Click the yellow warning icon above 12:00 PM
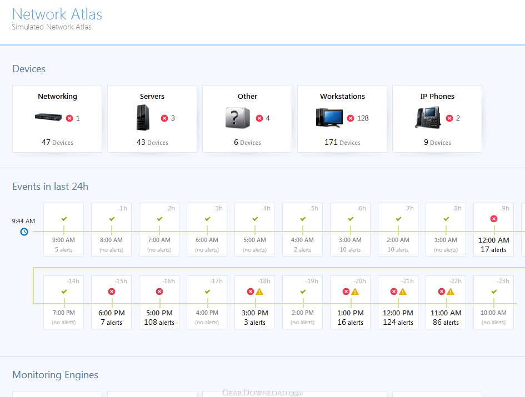This screenshot has height=397, width=525. tap(403, 292)
